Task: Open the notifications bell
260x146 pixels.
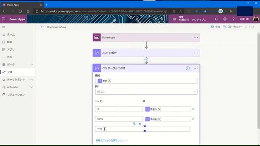Action: (216, 19)
